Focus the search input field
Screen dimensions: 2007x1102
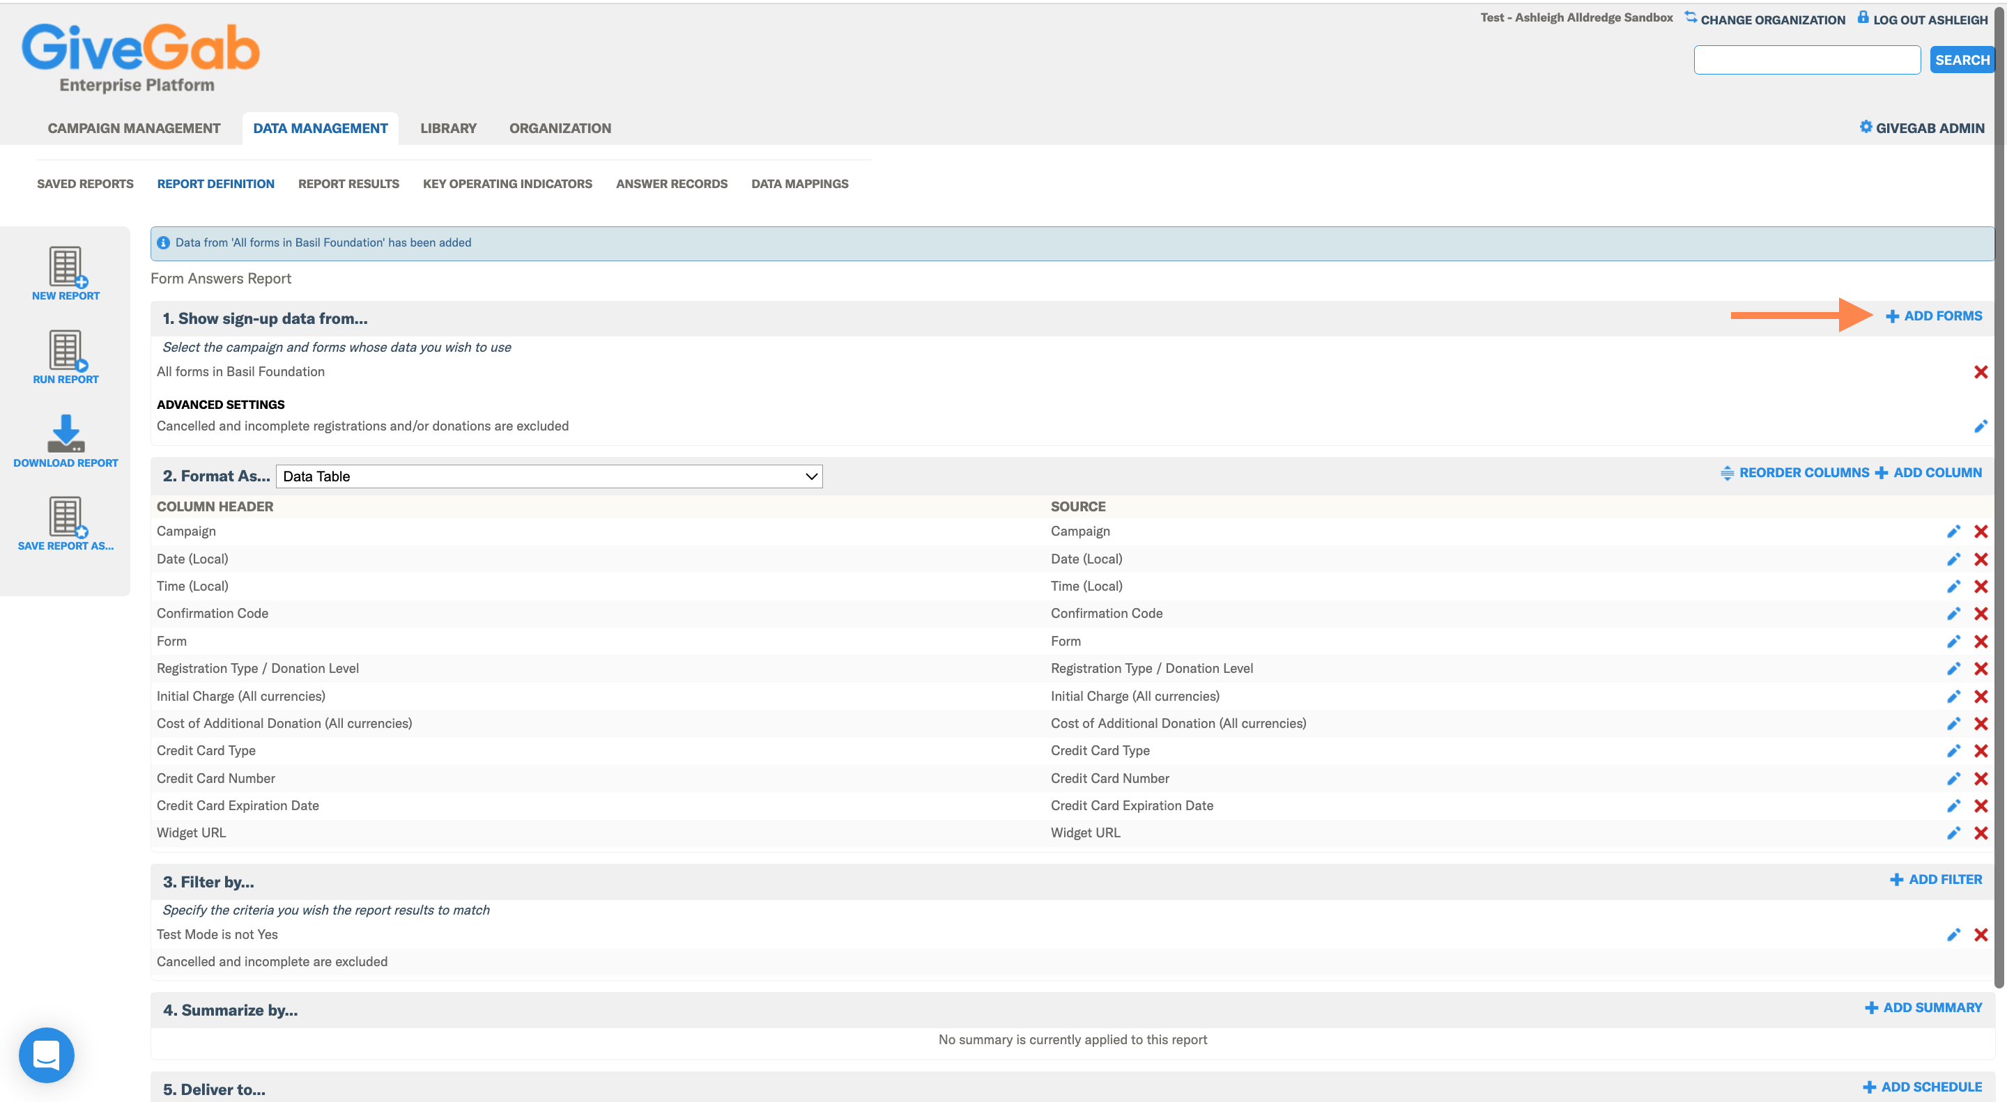click(x=1807, y=60)
